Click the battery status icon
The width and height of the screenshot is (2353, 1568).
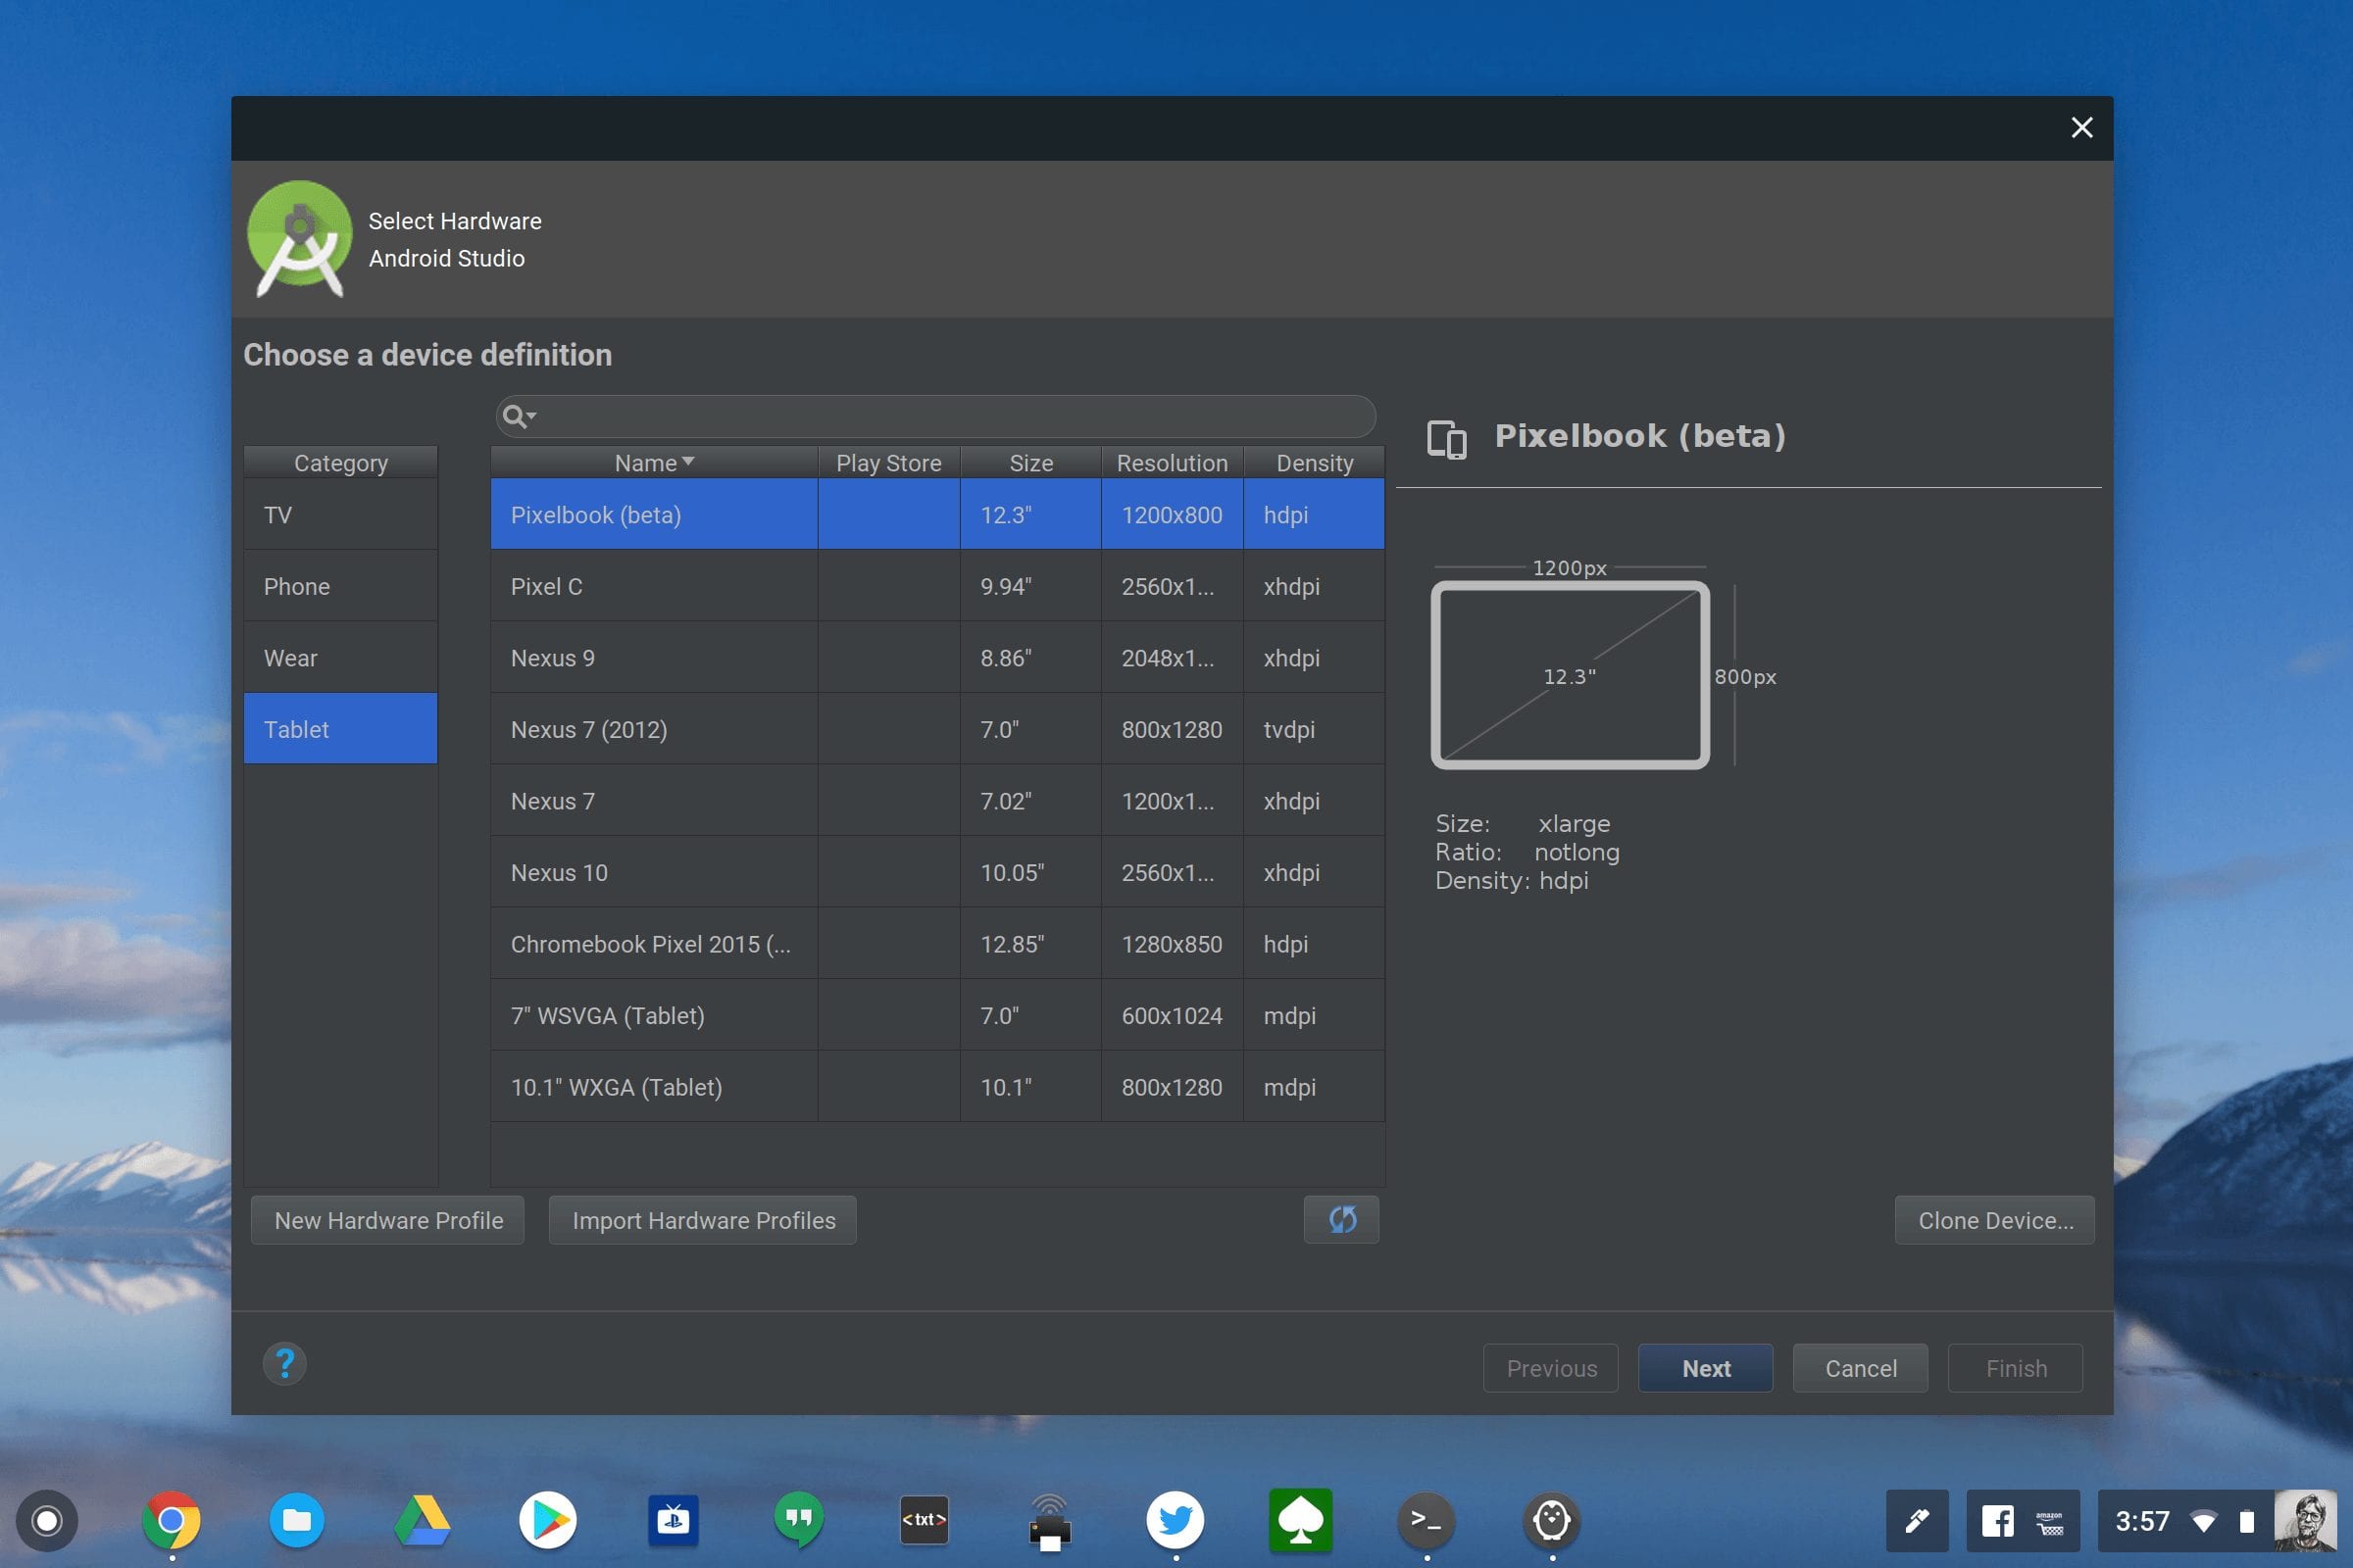click(2247, 1522)
